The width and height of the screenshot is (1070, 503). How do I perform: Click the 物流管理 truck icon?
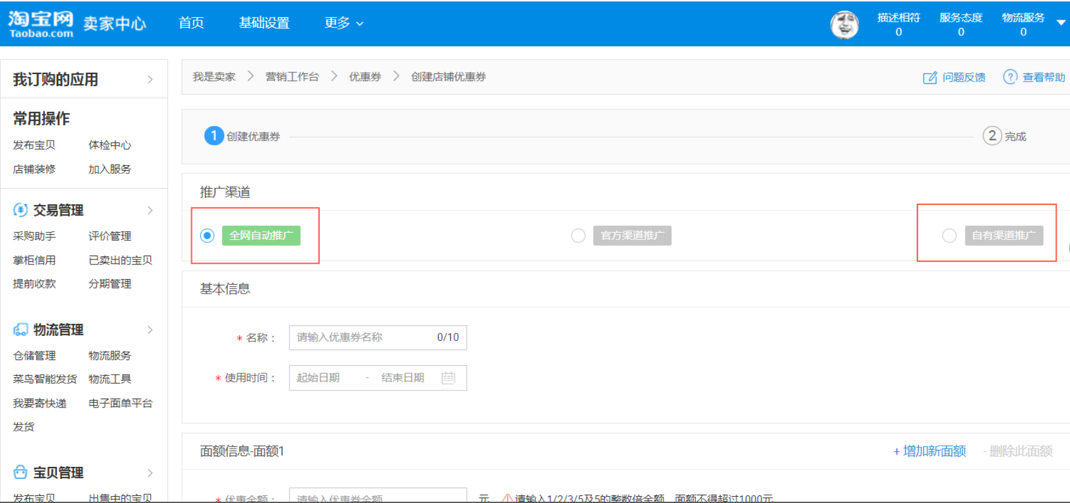pyautogui.click(x=20, y=330)
